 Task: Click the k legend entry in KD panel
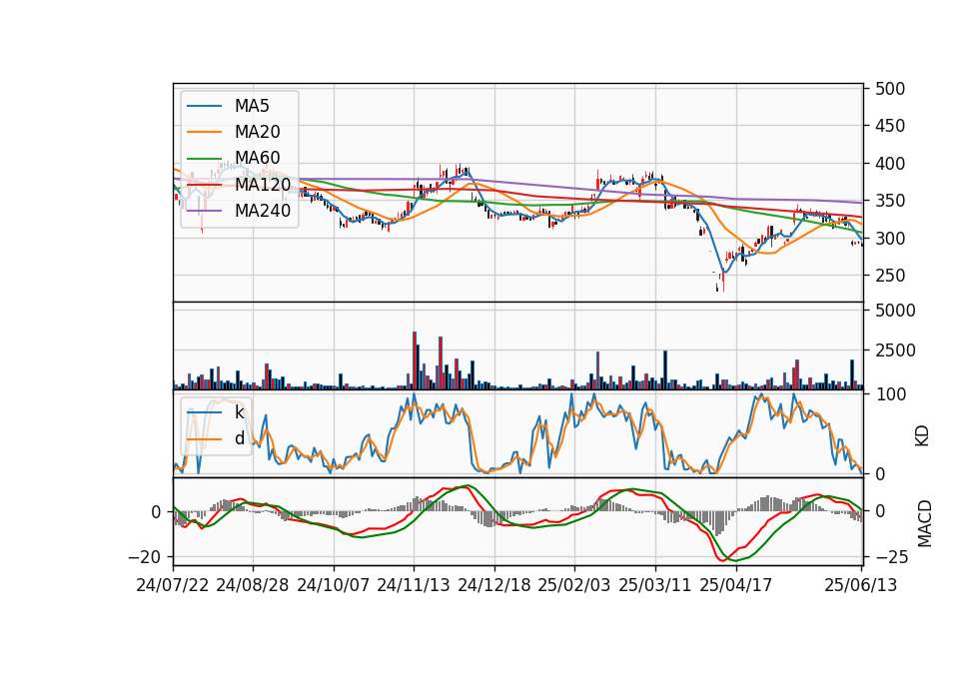click(239, 412)
